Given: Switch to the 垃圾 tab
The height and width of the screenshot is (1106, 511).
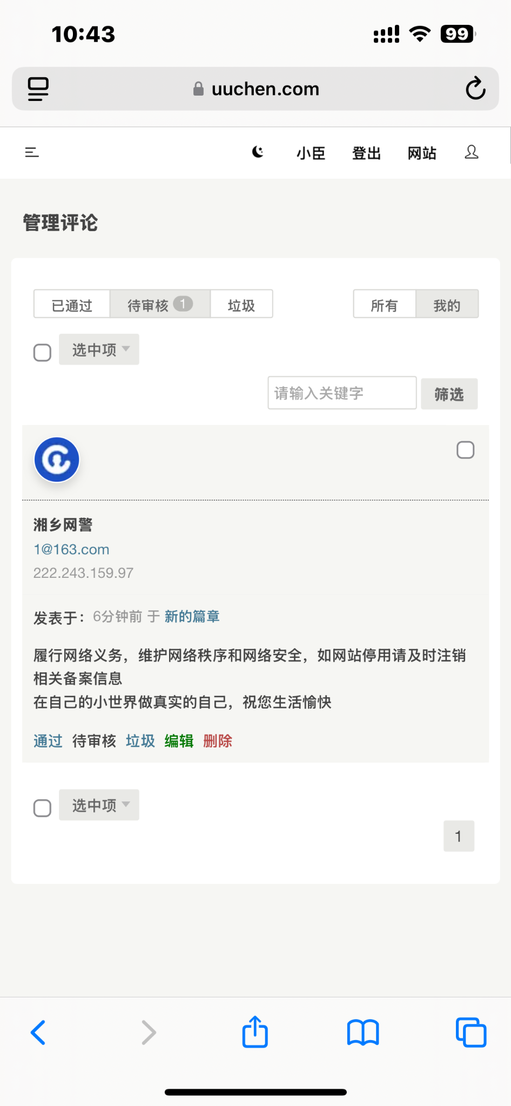Looking at the screenshot, I should (x=241, y=305).
